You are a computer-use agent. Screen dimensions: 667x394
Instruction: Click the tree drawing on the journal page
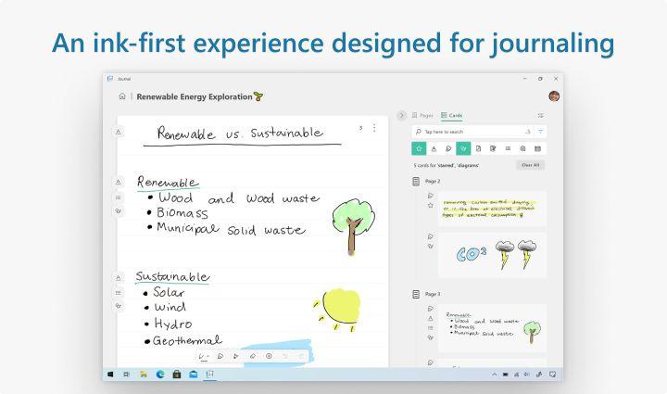pyautogui.click(x=353, y=226)
